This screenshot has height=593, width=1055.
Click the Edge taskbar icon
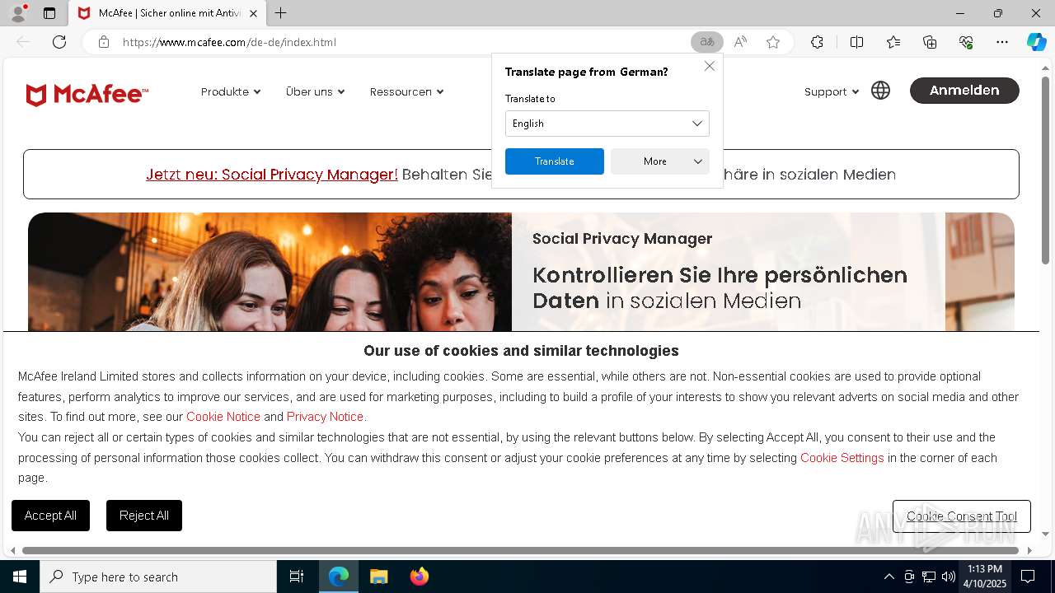coord(339,577)
